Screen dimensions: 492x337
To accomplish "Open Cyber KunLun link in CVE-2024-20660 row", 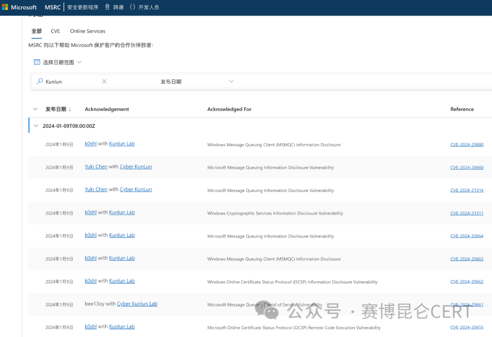I will pos(136,166).
